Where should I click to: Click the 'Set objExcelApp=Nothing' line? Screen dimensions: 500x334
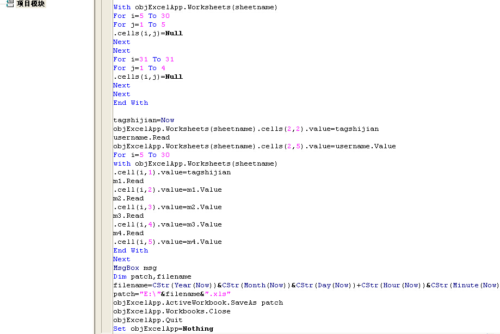click(x=163, y=329)
